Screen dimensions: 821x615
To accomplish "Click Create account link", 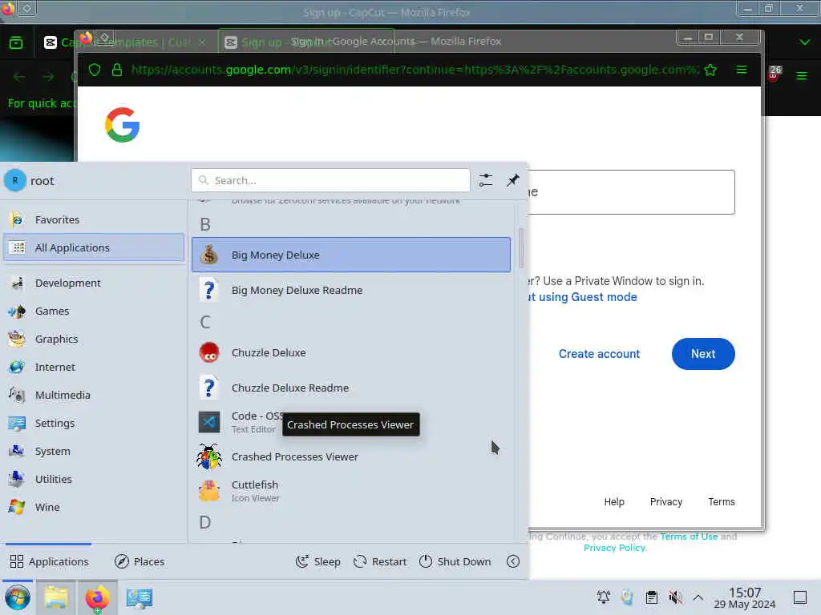I will click(599, 354).
